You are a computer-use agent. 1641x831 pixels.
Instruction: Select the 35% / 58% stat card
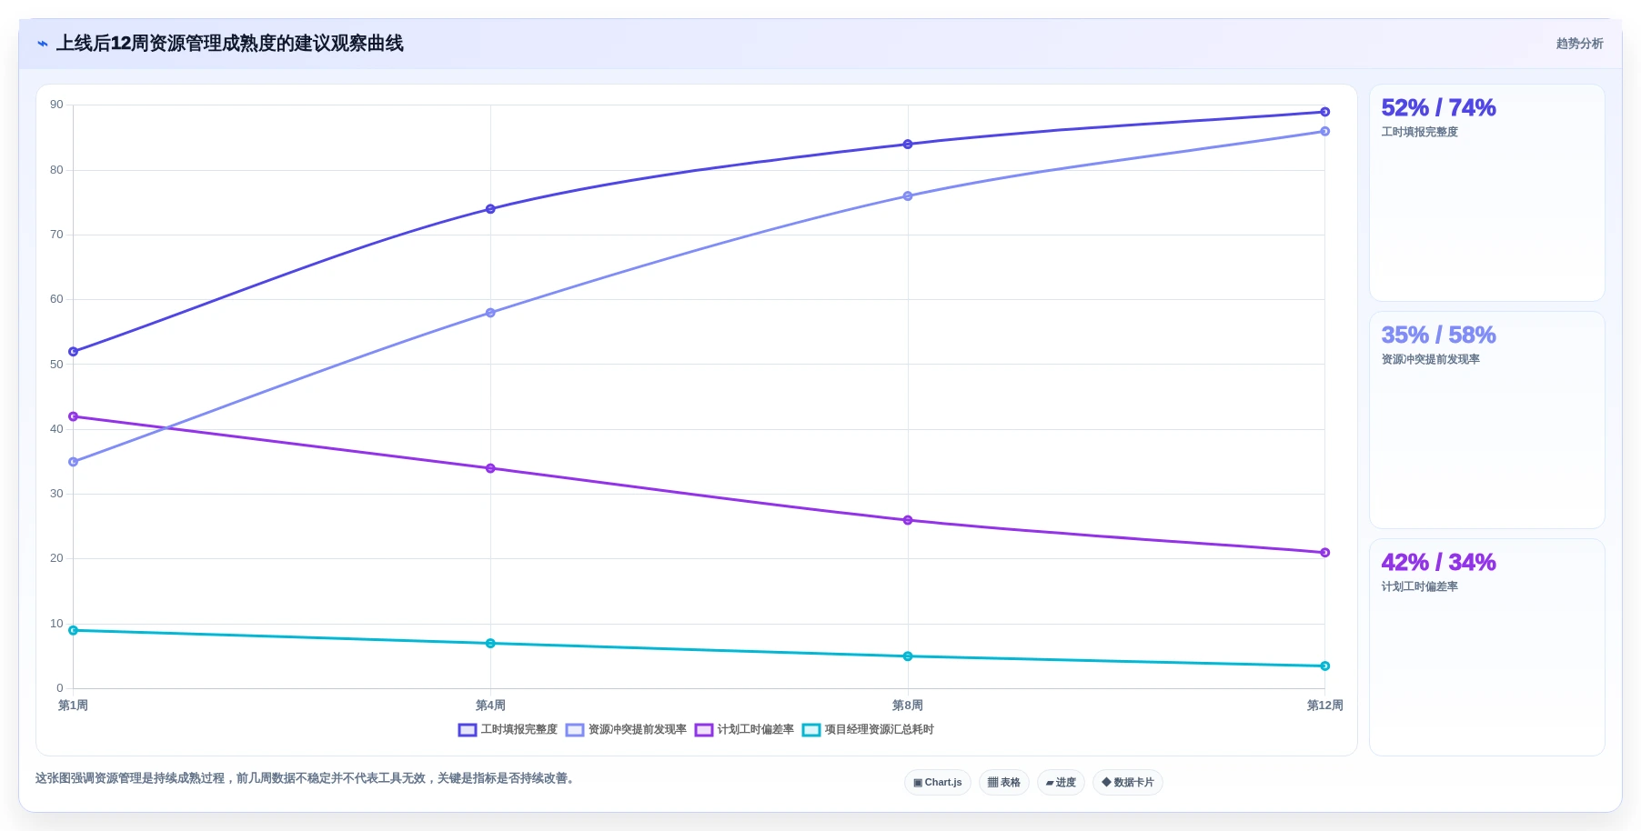point(1487,420)
